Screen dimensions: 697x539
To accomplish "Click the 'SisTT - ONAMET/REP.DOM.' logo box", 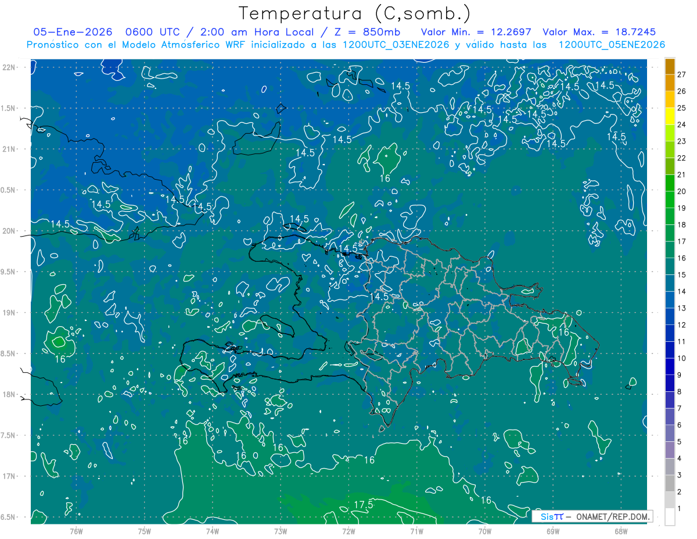I will click(x=592, y=516).
